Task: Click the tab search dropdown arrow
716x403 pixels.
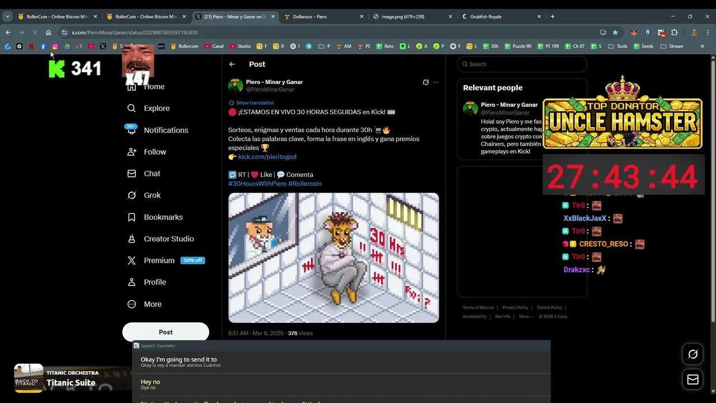Action: [x=7, y=17]
